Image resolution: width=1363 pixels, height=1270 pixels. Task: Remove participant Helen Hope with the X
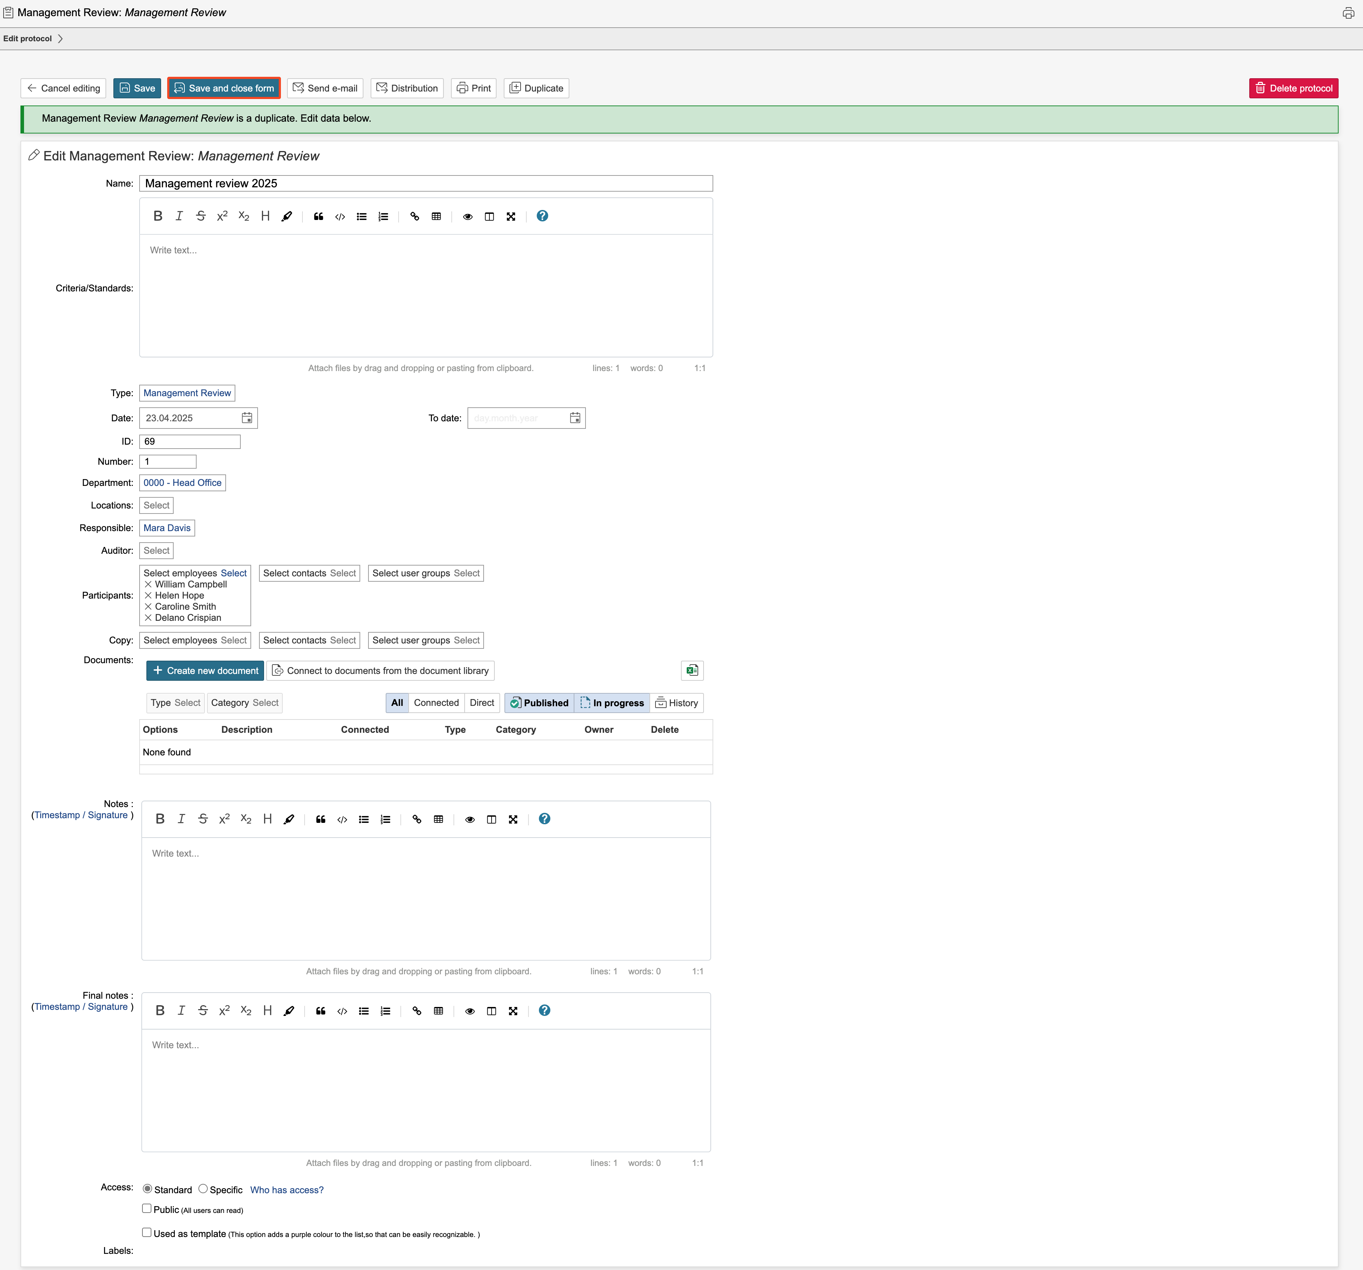click(148, 595)
